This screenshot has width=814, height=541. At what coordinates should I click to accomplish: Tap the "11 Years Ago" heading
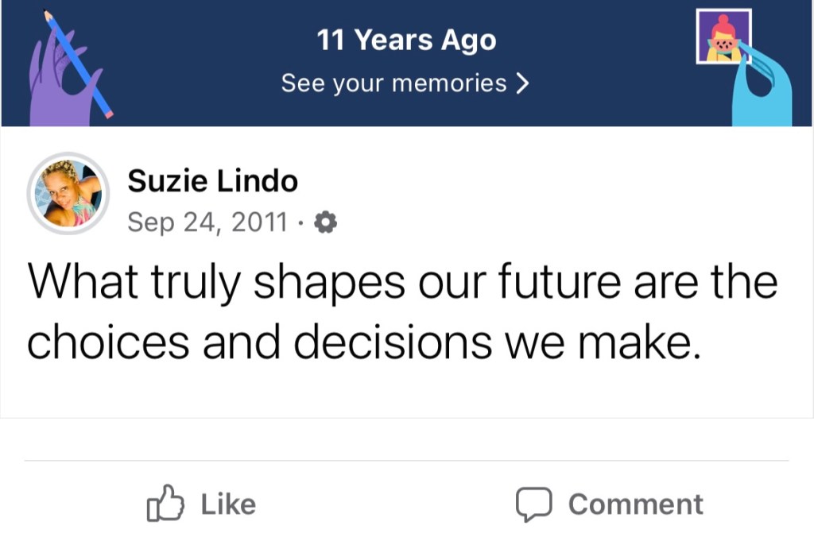coord(406,41)
